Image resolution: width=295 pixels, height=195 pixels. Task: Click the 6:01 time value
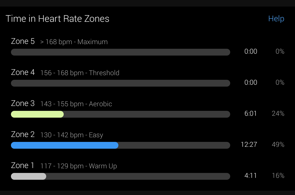(x=251, y=114)
